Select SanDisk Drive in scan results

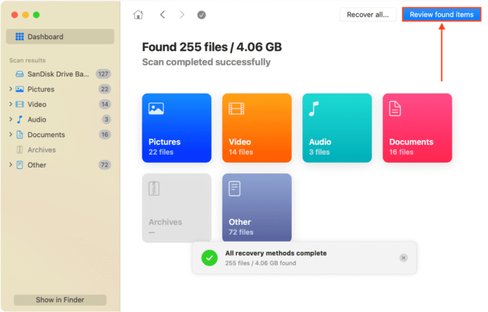[x=58, y=74]
